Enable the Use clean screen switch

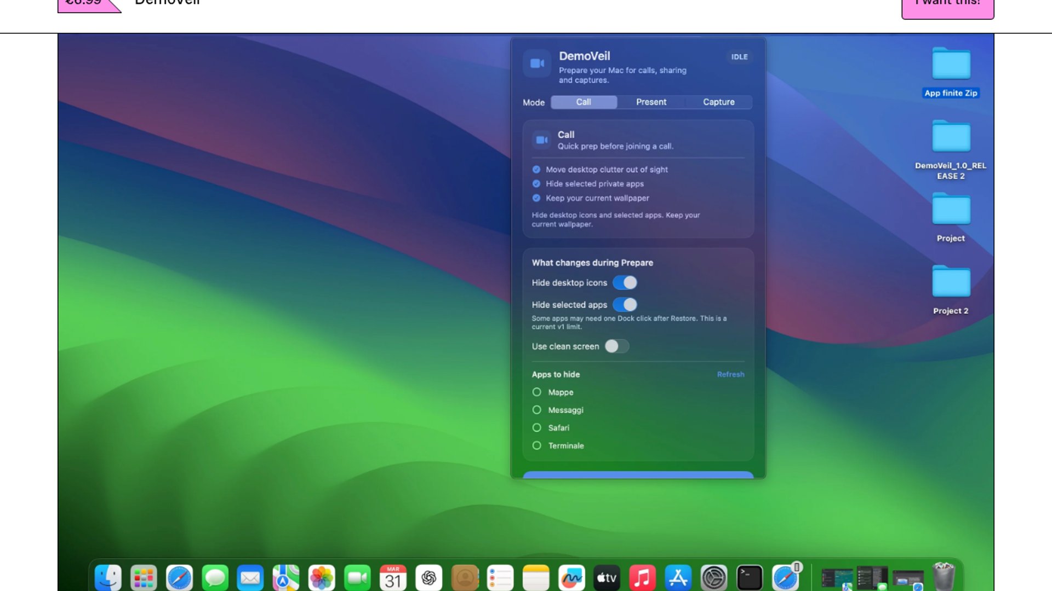[x=616, y=346]
